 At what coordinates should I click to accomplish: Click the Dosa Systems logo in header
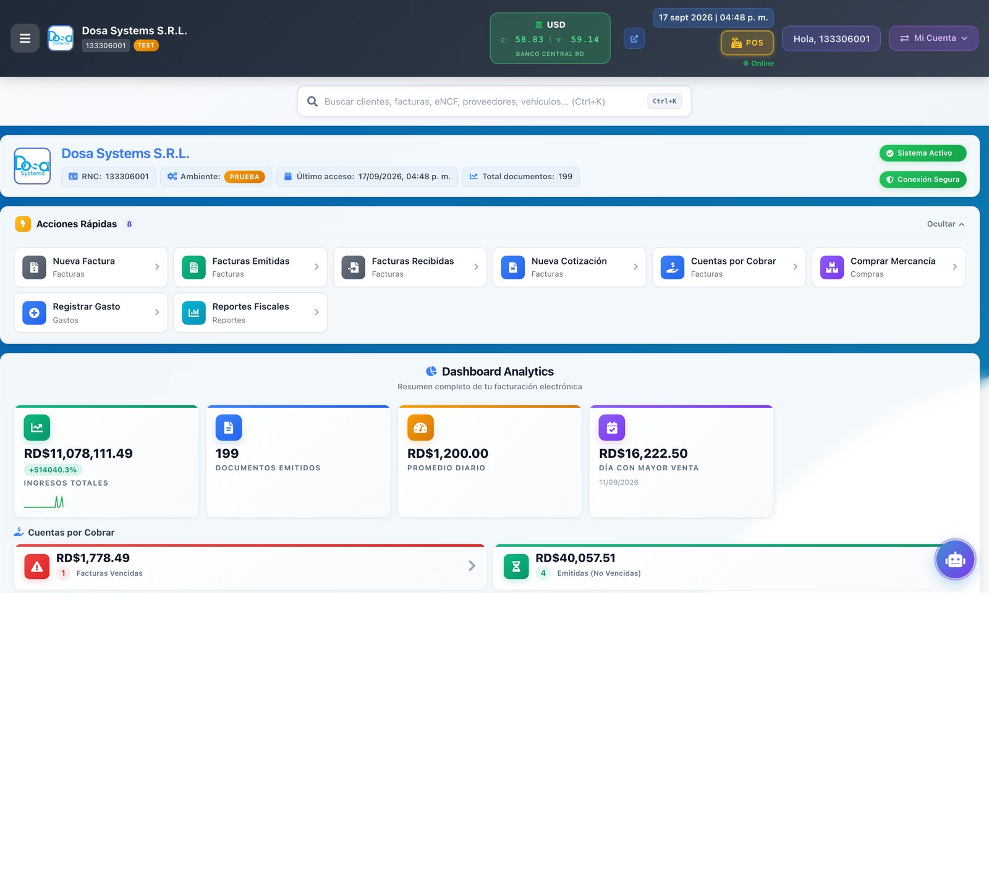61,38
